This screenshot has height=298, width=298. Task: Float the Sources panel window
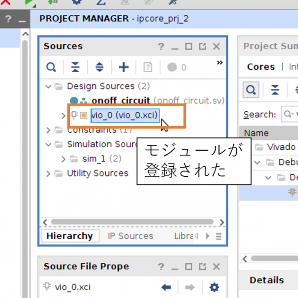pos(202,47)
